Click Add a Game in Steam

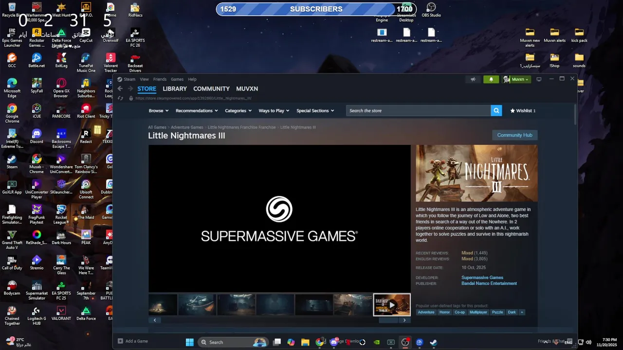(133, 341)
